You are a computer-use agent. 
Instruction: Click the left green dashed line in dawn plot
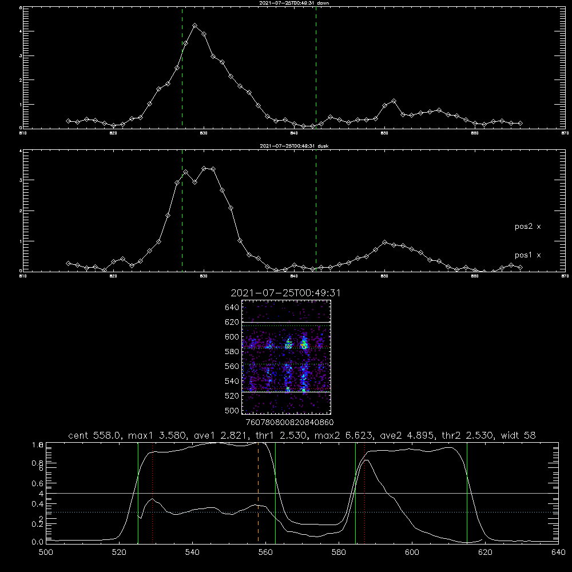click(182, 67)
